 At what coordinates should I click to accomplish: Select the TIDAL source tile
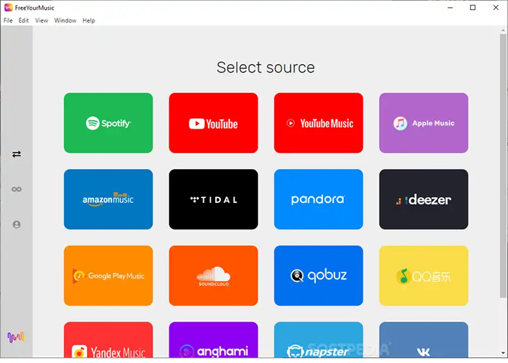(213, 199)
